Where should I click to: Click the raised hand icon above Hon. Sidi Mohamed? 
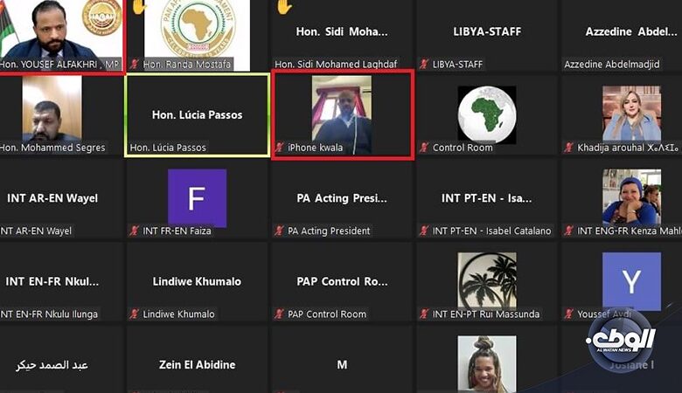284,6
